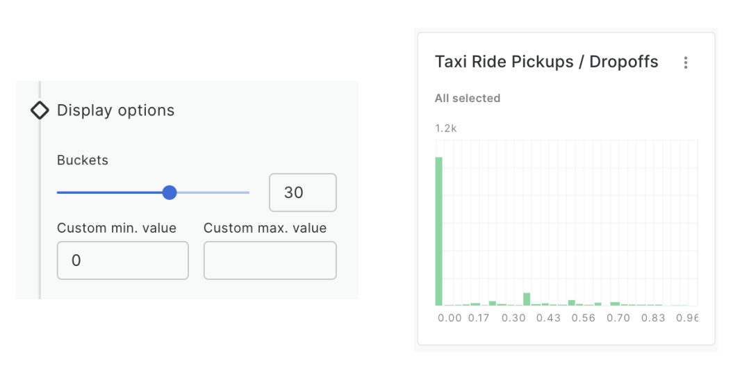This screenshot has width=749, height=375.
Task: Focus the Buckets number field showing 30
Action: (x=302, y=192)
